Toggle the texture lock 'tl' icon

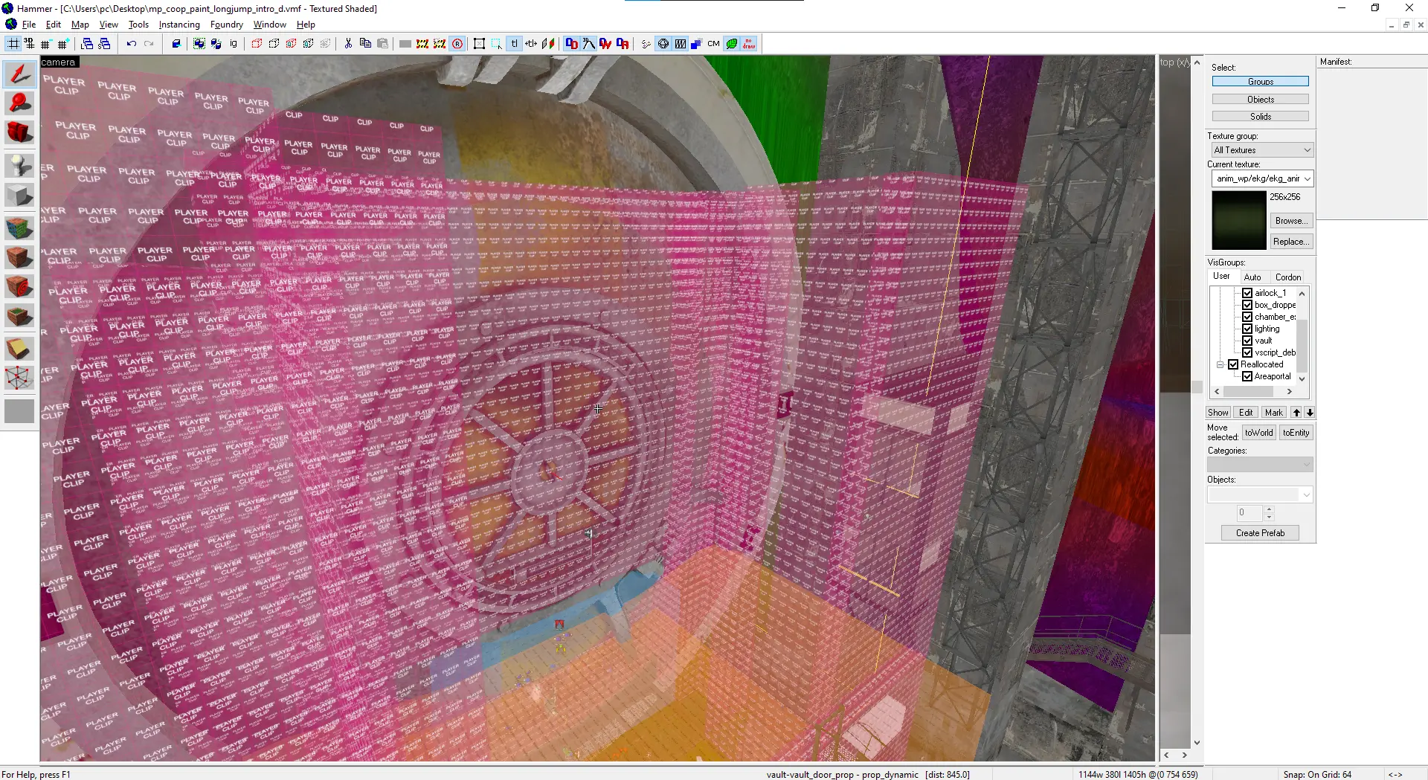514,44
